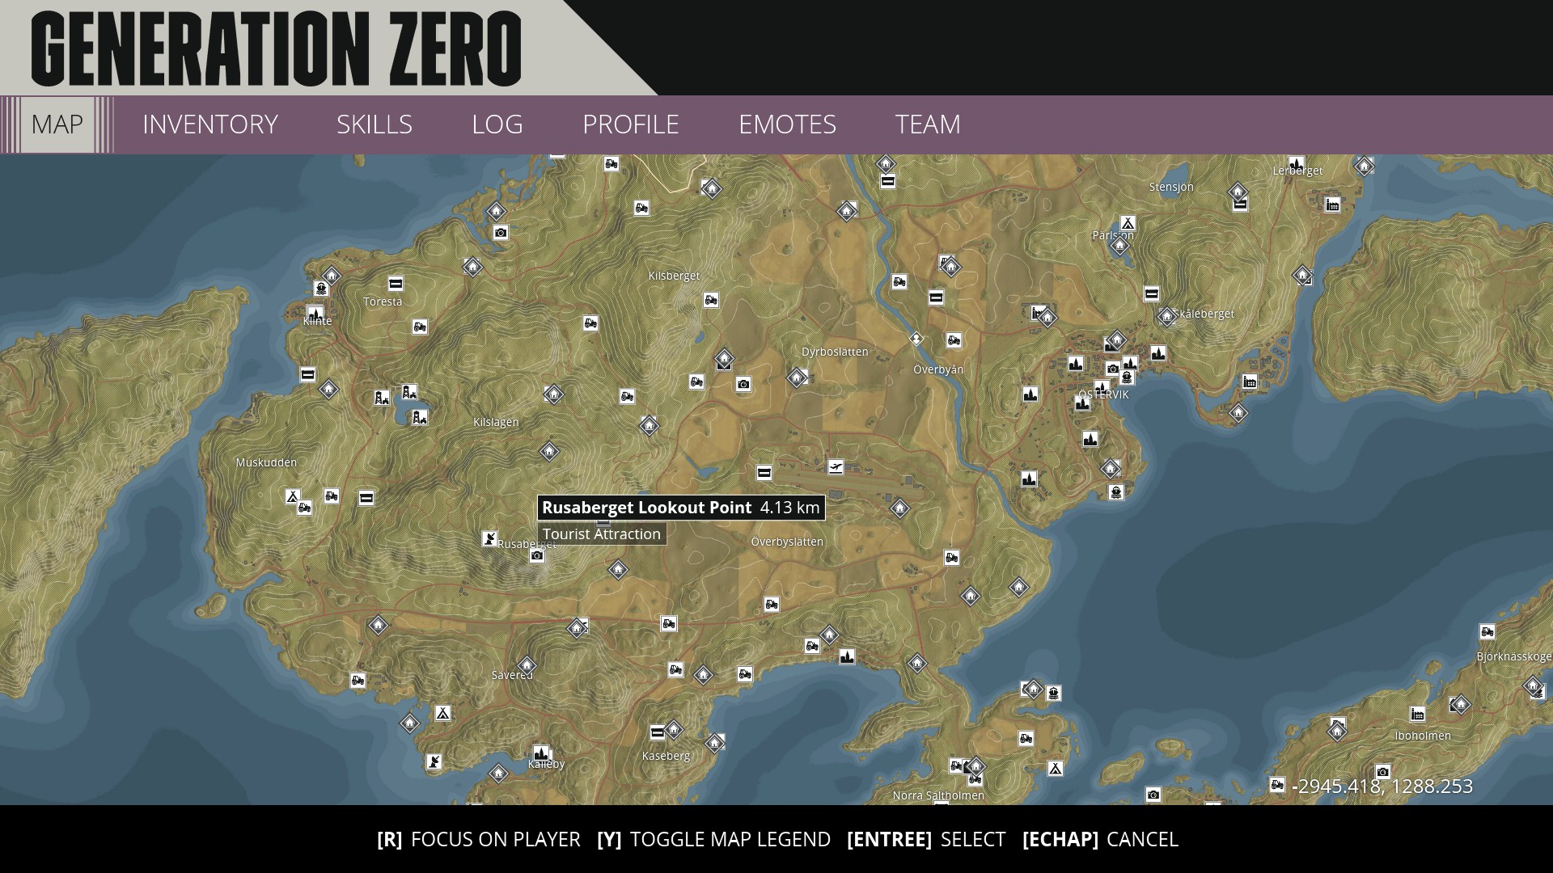1553x873 pixels.
Task: Open the EMOTES menu
Action: pyautogui.click(x=788, y=124)
